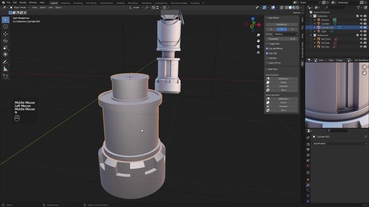Click the viewport zoom magnifier icon

(258, 35)
